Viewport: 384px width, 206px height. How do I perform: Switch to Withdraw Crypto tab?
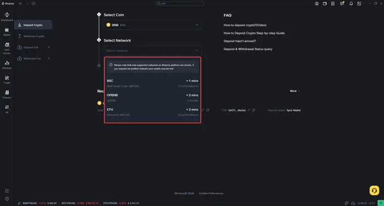34,36
